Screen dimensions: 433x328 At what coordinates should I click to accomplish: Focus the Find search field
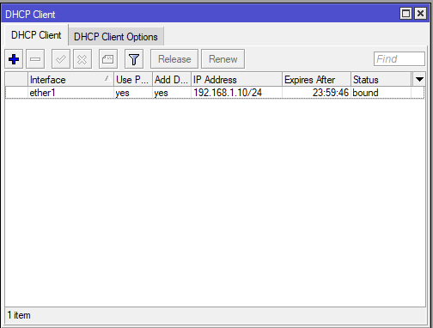coord(399,59)
